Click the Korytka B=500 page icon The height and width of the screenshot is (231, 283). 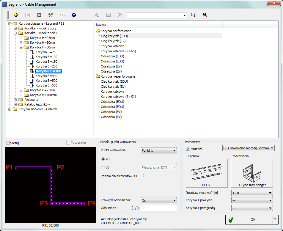point(32,81)
